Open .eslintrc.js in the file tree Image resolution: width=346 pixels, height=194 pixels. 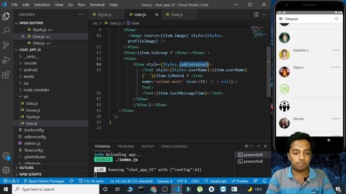coord(32,143)
